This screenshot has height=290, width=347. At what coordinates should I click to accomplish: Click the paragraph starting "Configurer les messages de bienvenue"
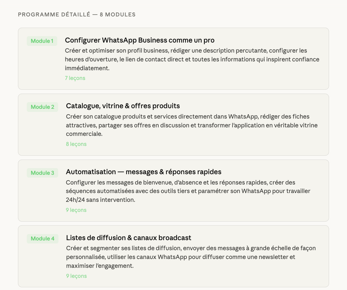(188, 191)
